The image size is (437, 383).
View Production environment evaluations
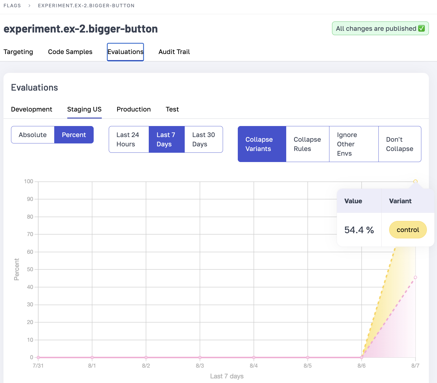pyautogui.click(x=134, y=109)
